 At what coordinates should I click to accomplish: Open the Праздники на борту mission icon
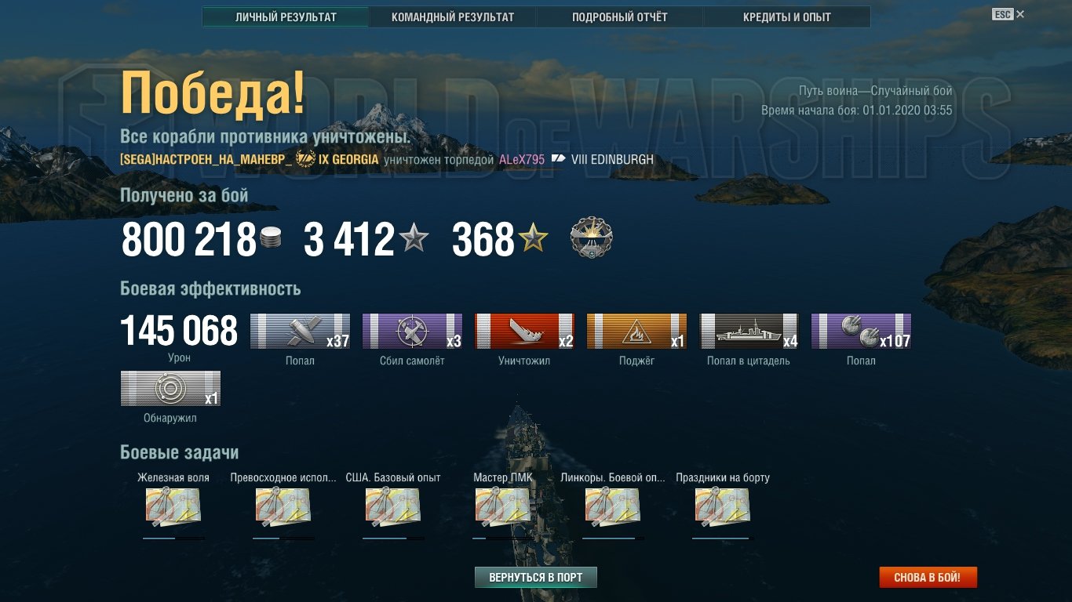pyautogui.click(x=723, y=506)
